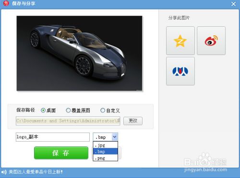Image resolution: width=240 pixels, height=178 pixels.
Task: Share the image to Sina Weibo icon
Action: coord(211,41)
